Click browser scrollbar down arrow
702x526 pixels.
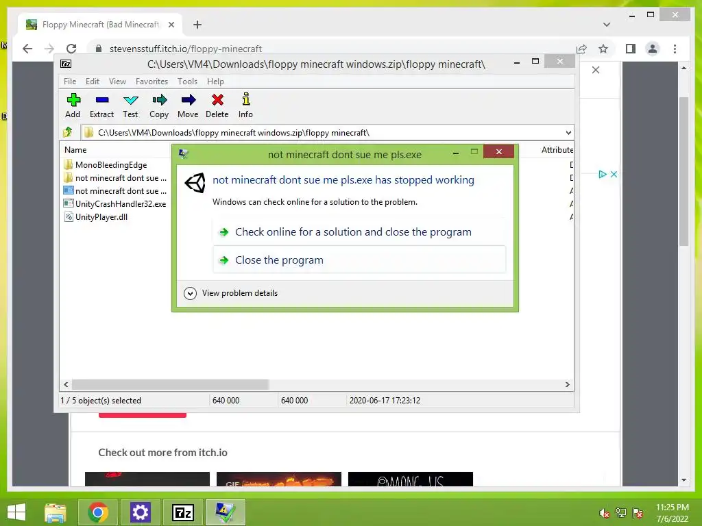(683, 480)
